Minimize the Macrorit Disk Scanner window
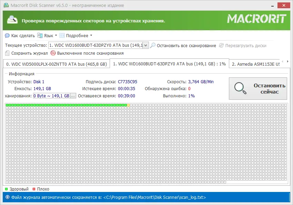The height and width of the screenshot is (205, 293). [272, 6]
